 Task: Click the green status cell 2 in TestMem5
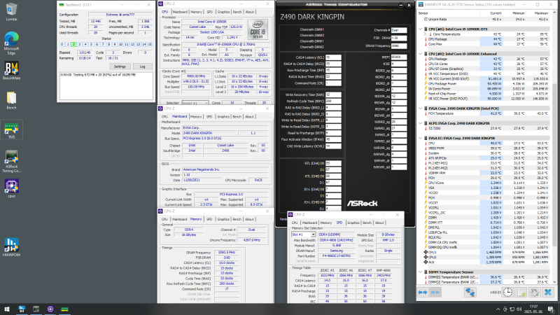(73, 45)
